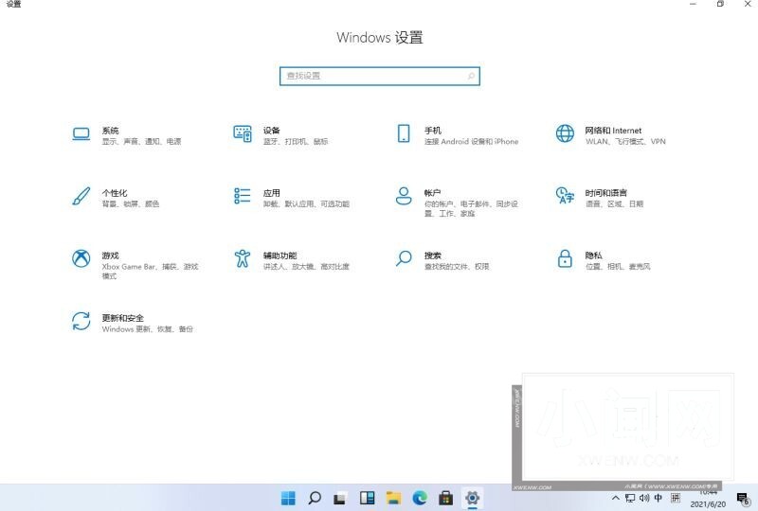
Task: Launch Microsoft Edge from the taskbar
Action: (420, 498)
